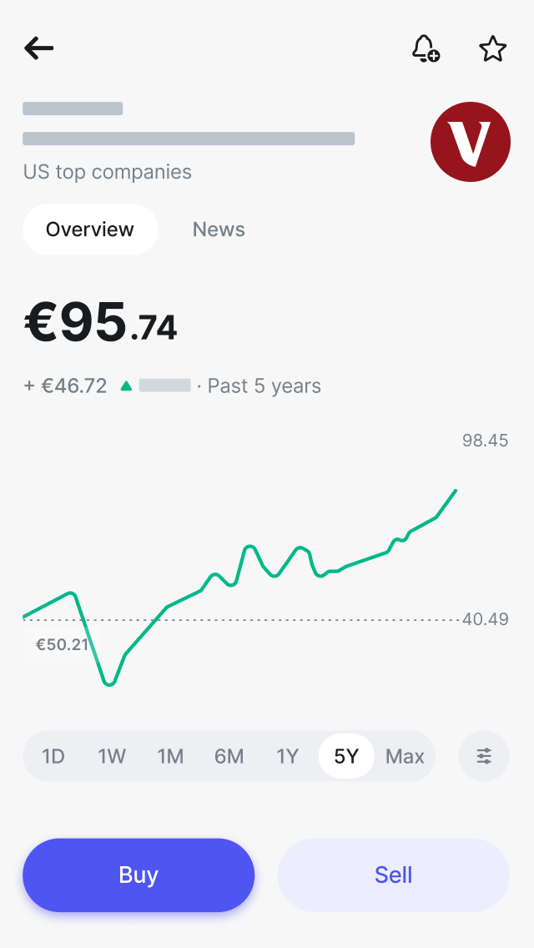Select the 6M time period
534x948 pixels.
[x=229, y=756]
